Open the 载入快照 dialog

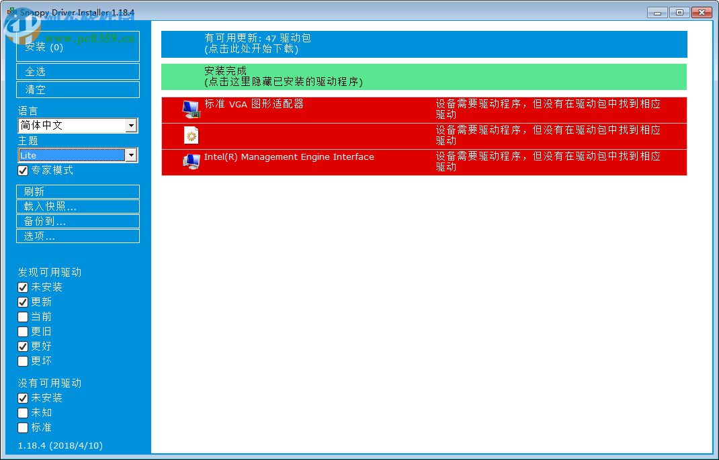tap(77, 206)
